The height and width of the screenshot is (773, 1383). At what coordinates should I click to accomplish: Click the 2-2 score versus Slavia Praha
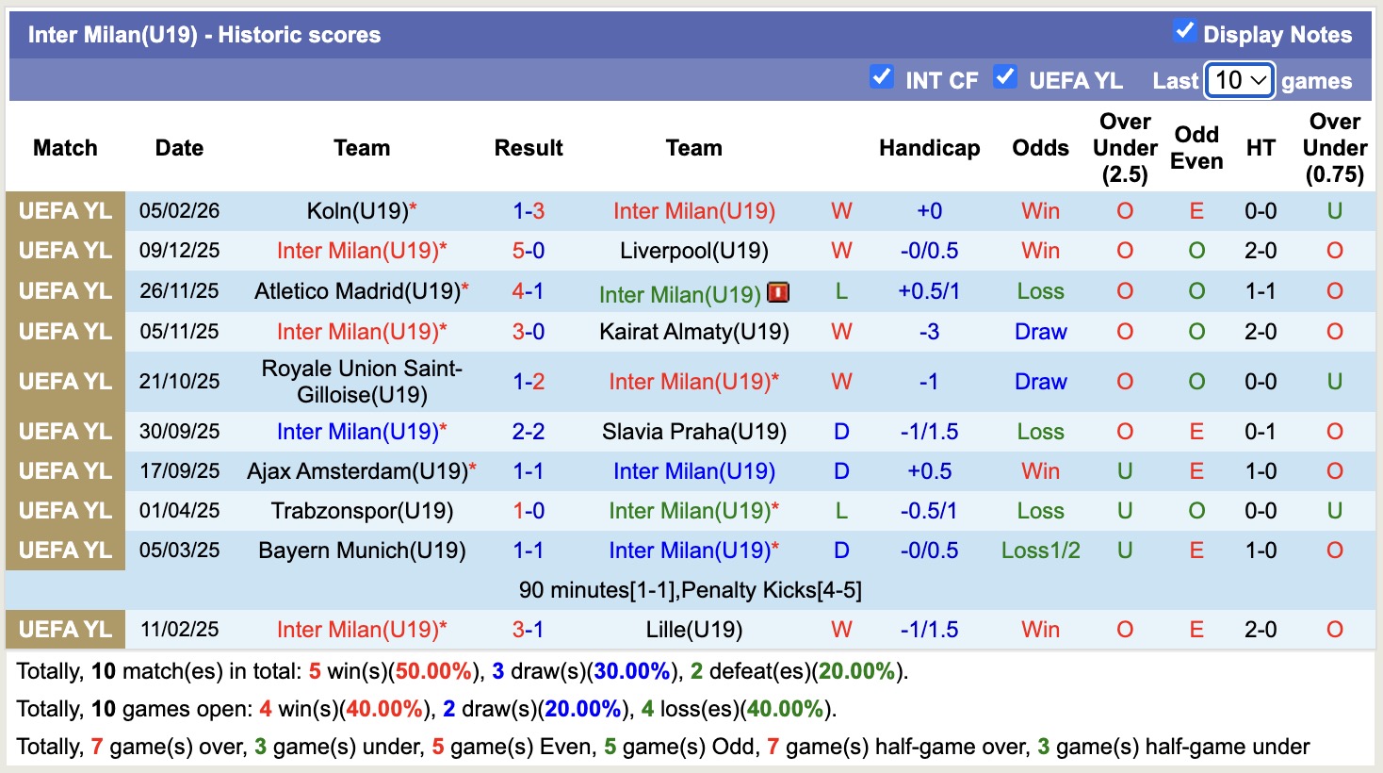point(528,432)
